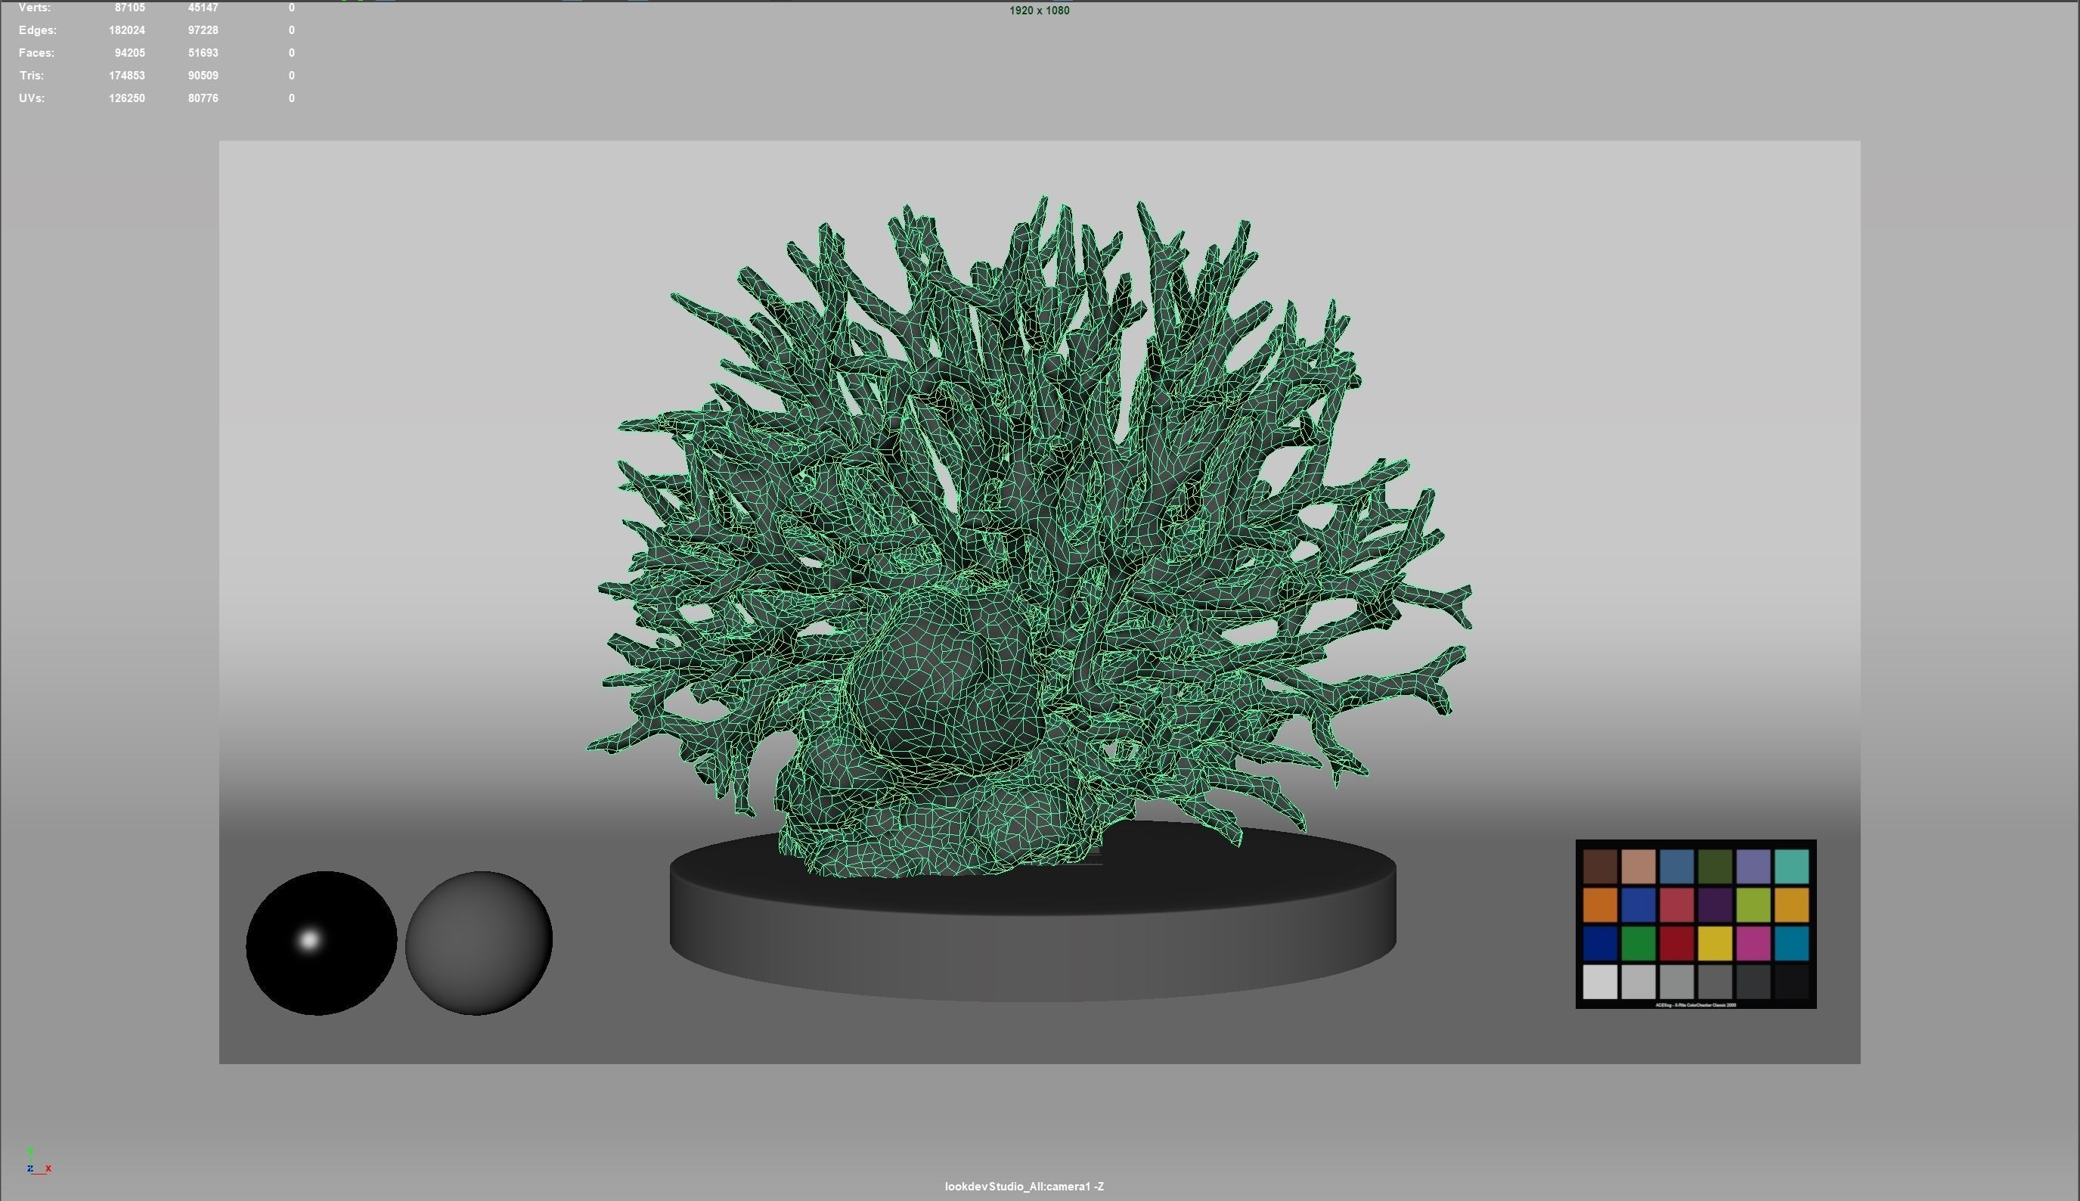The image size is (2080, 1201).
Task: Click the Faces: label in the poly count display
Action: click(x=36, y=53)
